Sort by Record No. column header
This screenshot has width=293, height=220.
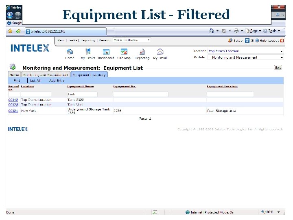13,88
